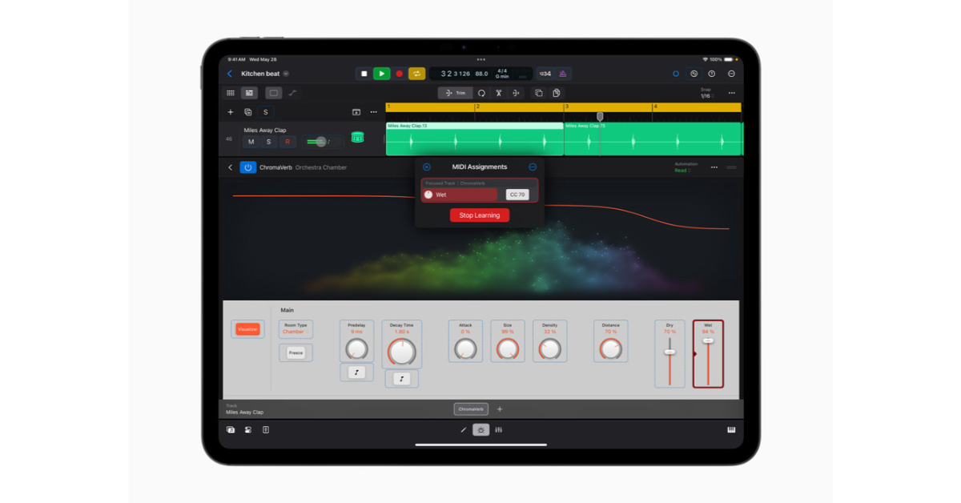Select the Trim tool

(x=455, y=93)
